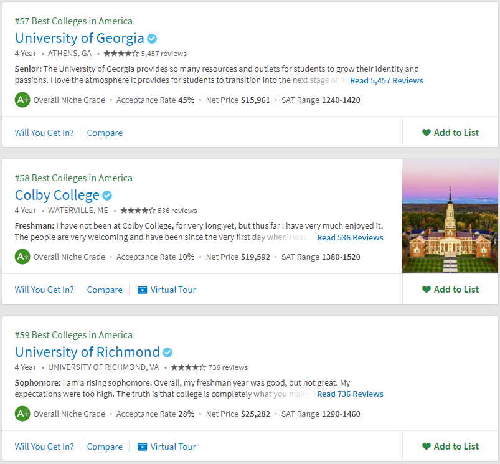Open Colby College profile link
The width and height of the screenshot is (500, 464).
pos(57,195)
